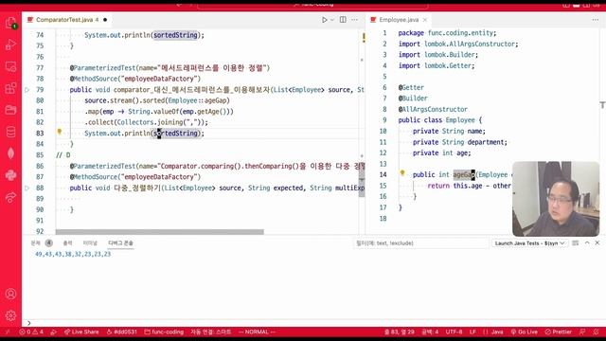This screenshot has width=606, height=341.
Task: Select the Employee.java tab
Action: [399, 20]
